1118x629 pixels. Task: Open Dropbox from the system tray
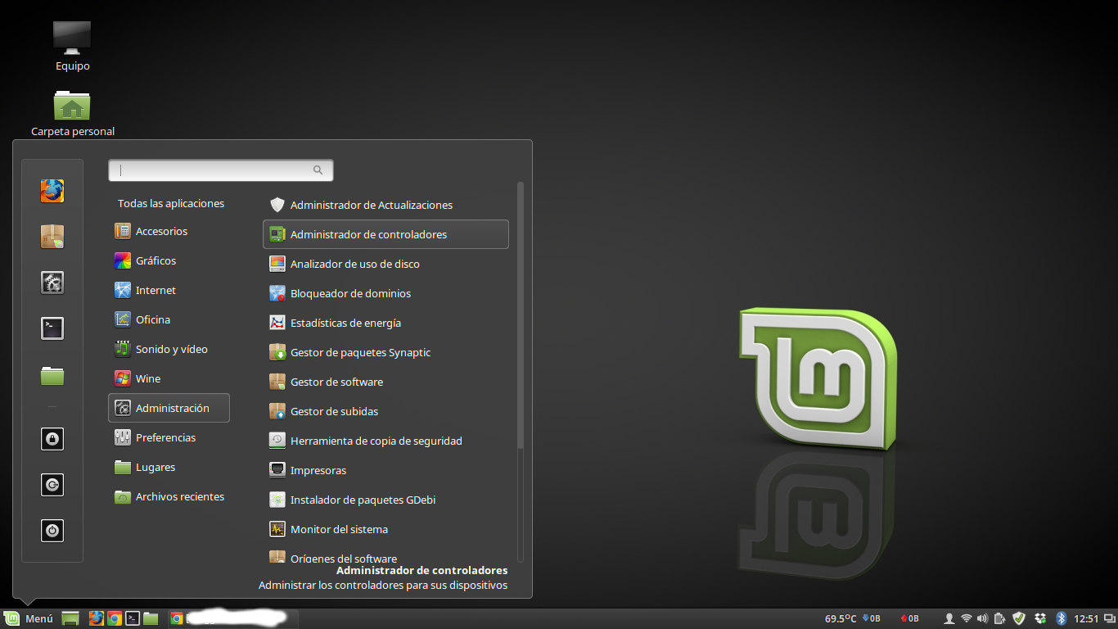pyautogui.click(x=1039, y=618)
